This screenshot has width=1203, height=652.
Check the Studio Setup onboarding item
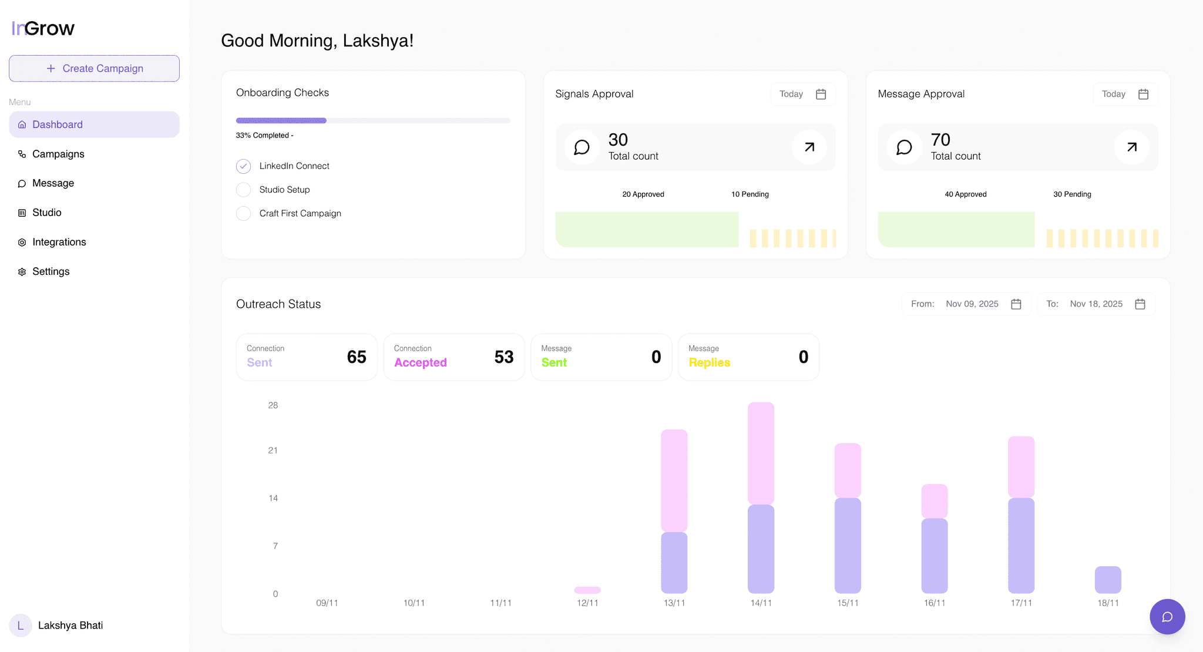pyautogui.click(x=243, y=189)
